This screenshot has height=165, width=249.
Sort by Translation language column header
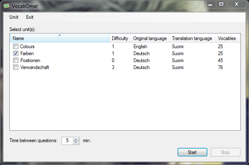(x=192, y=38)
